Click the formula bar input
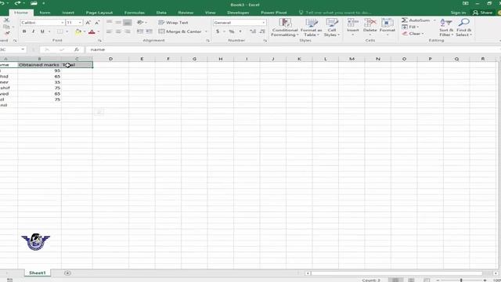The image size is (501, 282). click(x=292, y=49)
